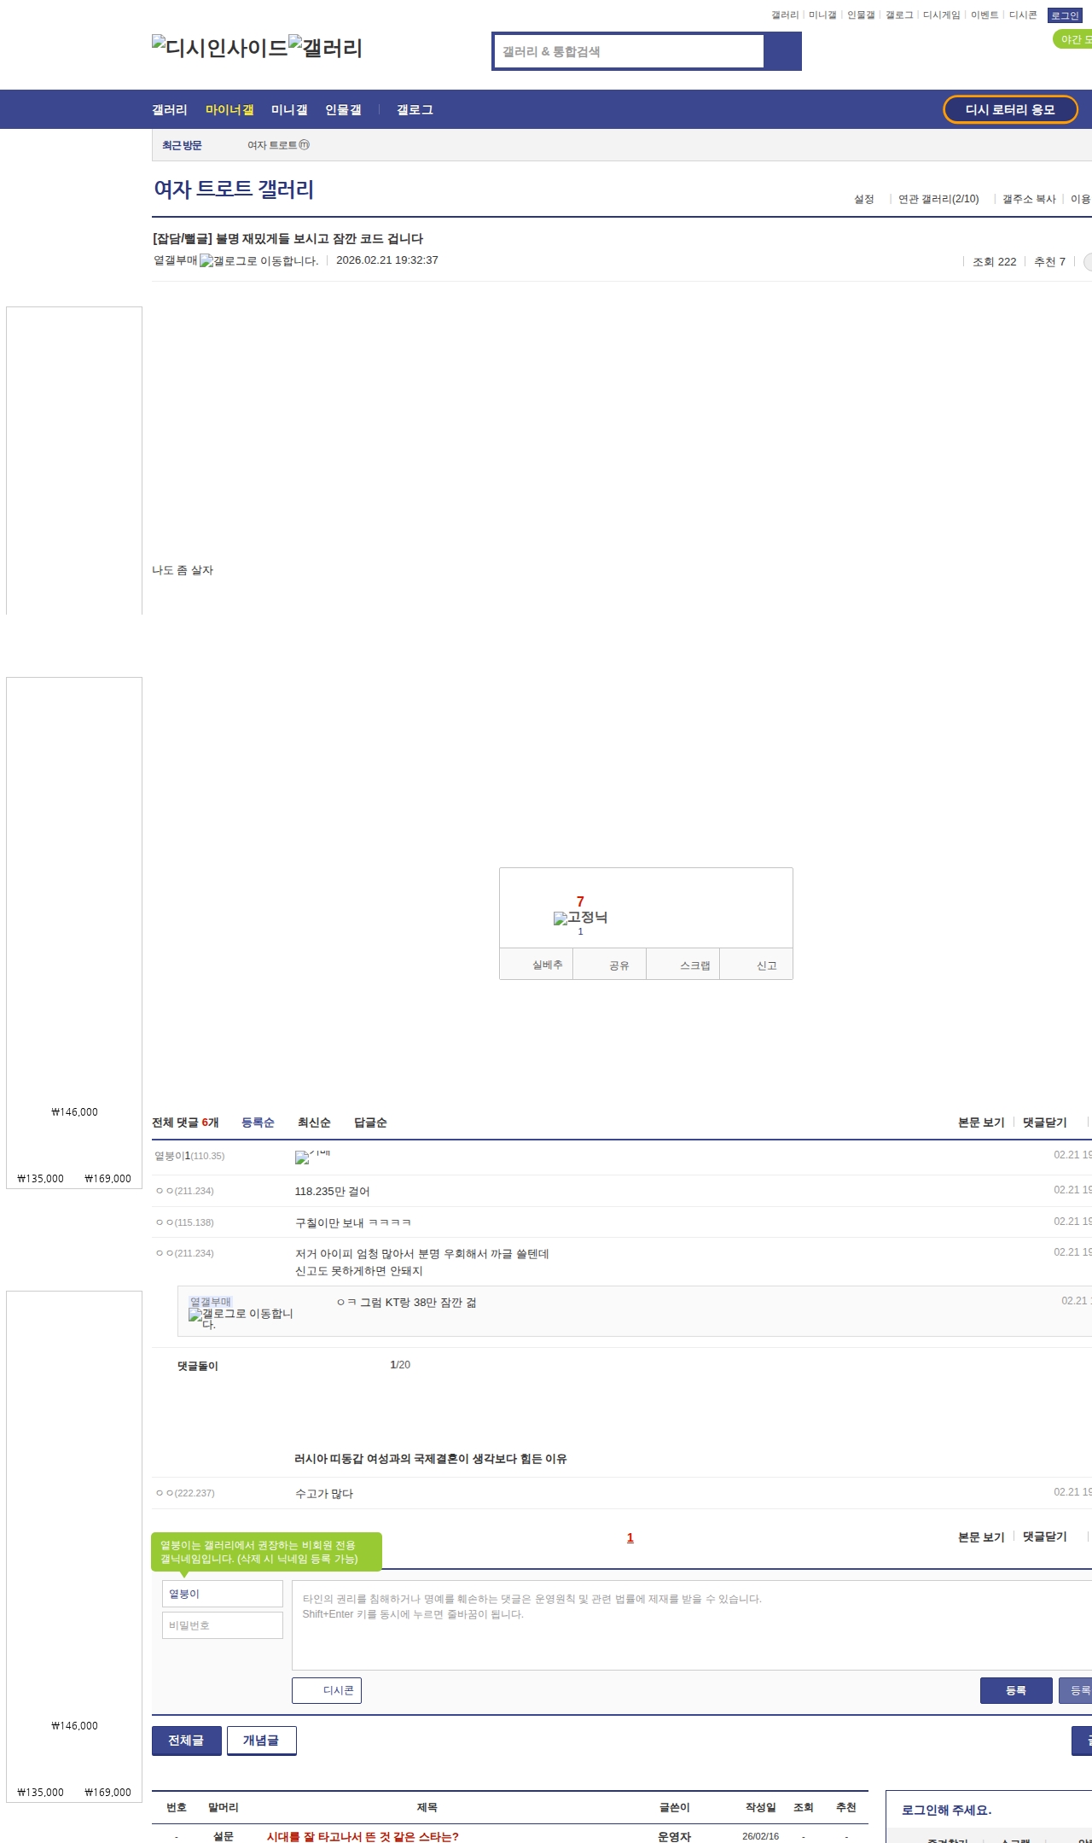Image resolution: width=1092 pixels, height=1843 pixels.
Task: Click 댓글닫기 in the comment sort row
Action: 1045,1123
